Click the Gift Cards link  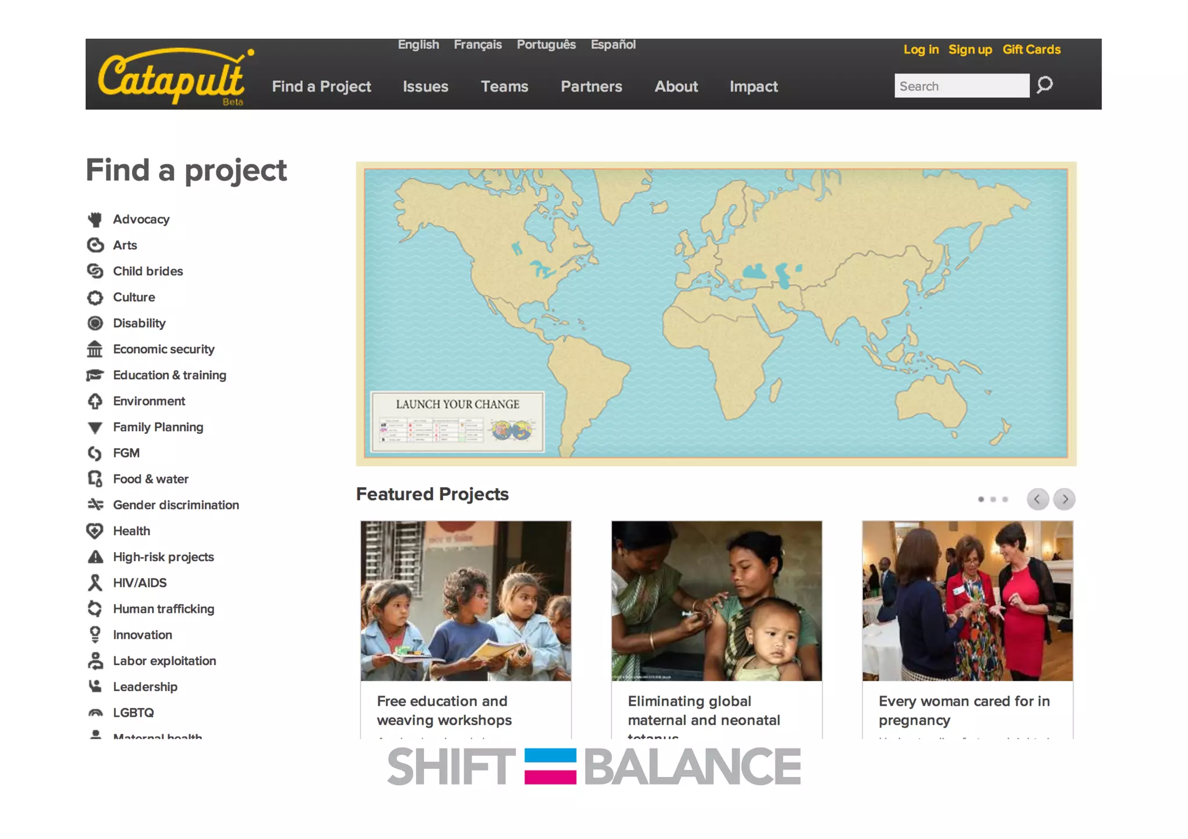coord(1031,49)
